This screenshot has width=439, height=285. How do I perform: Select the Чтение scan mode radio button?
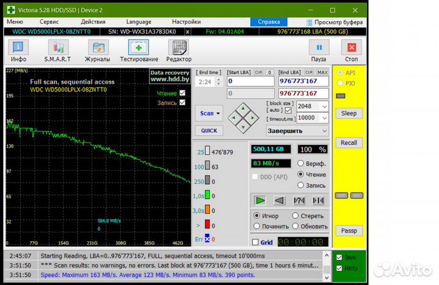301,174
